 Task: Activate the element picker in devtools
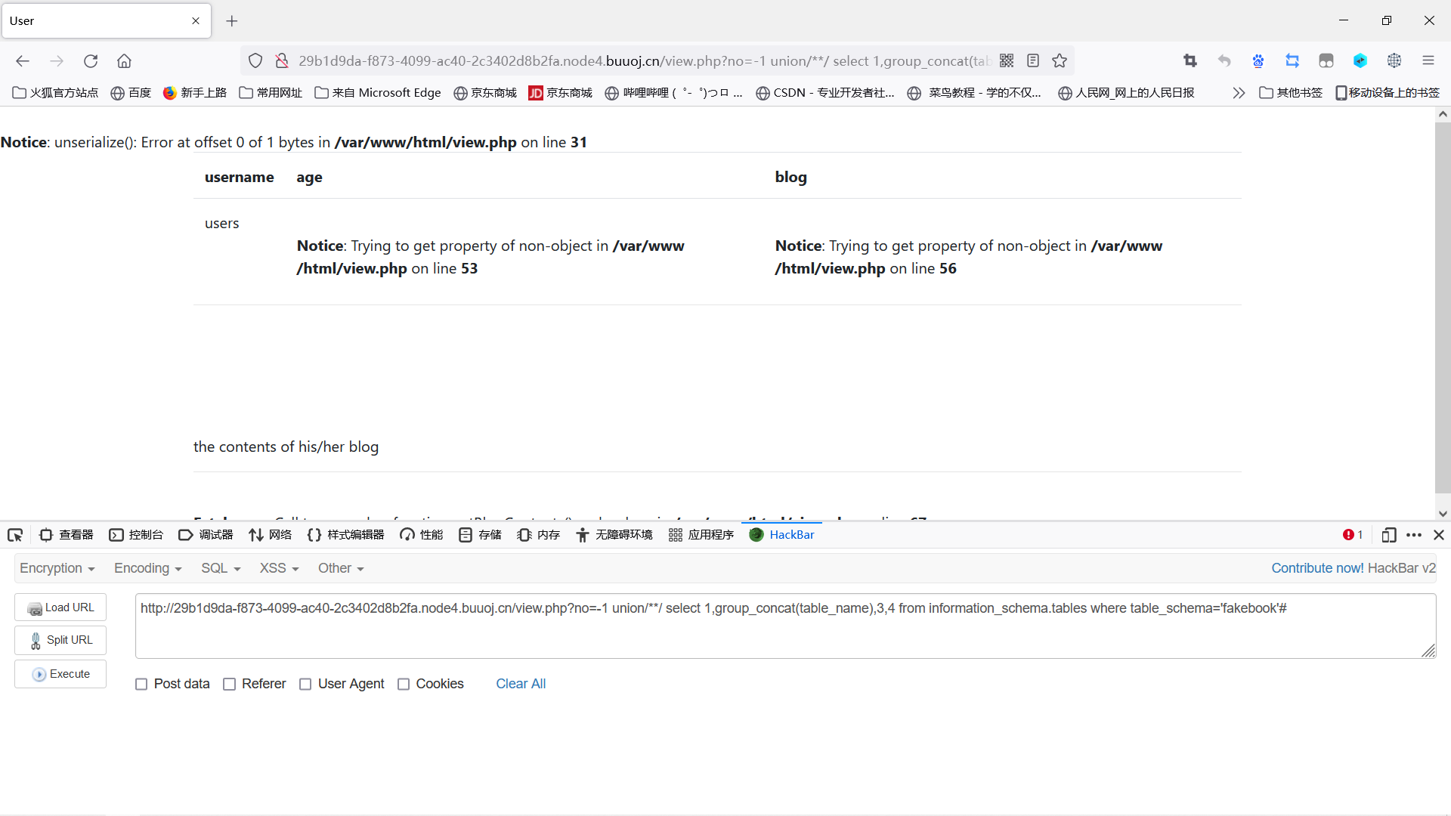tap(15, 535)
